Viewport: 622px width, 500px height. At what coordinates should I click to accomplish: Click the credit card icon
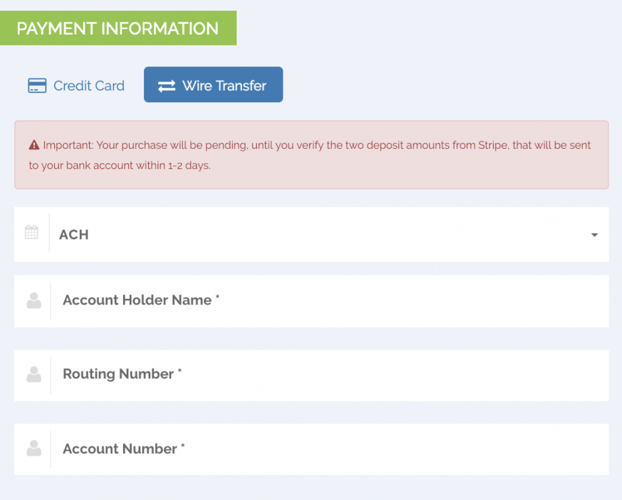(37, 86)
